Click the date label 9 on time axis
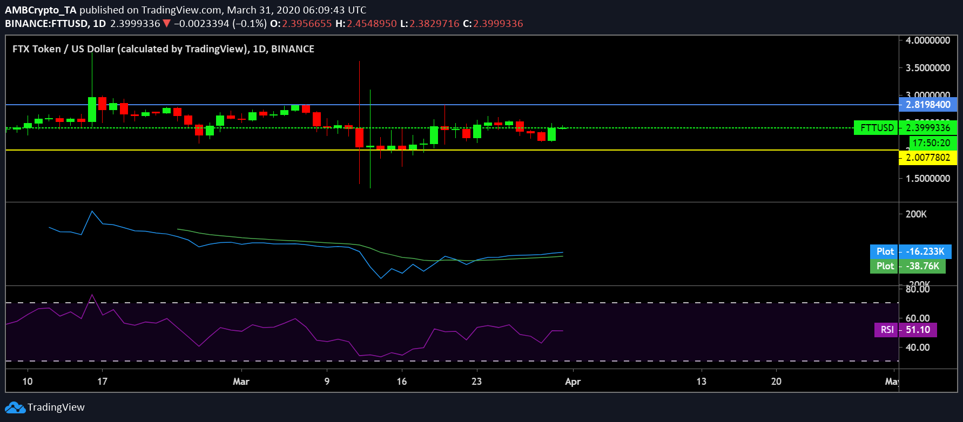Viewport: 963px width, 422px height. (327, 382)
